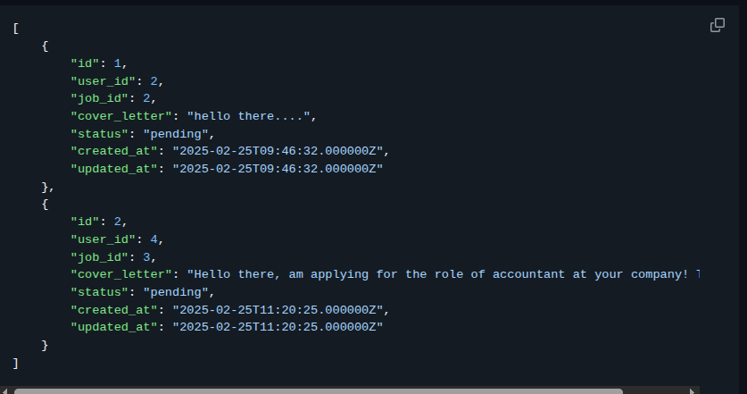Click the "user_id" key with value 4
This screenshot has width=747, height=394.
tap(104, 239)
